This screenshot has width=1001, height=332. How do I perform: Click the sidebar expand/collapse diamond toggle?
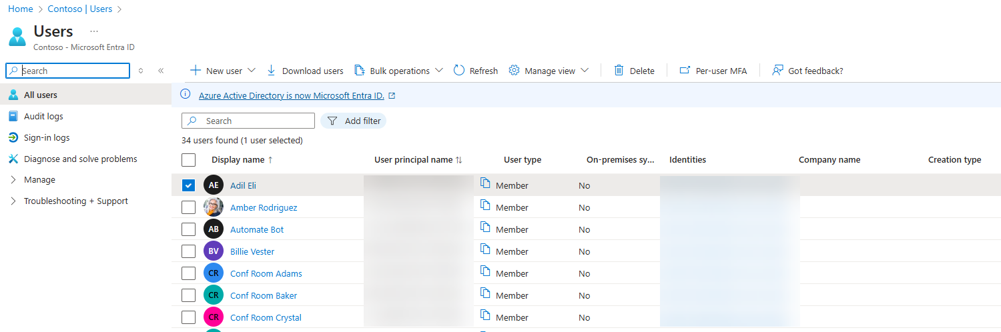coord(141,71)
